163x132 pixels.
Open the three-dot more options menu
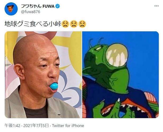coord(156,6)
